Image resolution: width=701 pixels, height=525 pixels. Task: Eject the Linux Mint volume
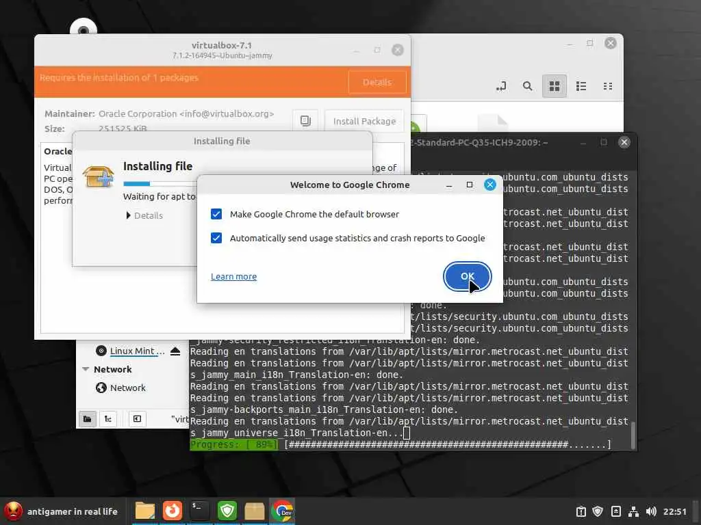pyautogui.click(x=175, y=351)
